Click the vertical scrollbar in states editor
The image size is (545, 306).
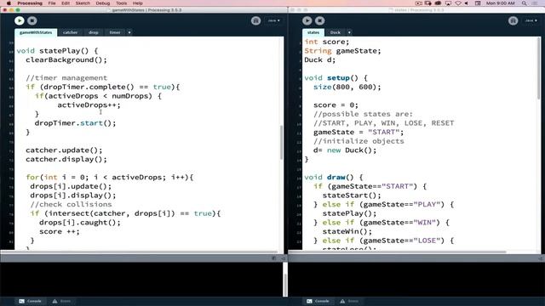[x=539, y=68]
